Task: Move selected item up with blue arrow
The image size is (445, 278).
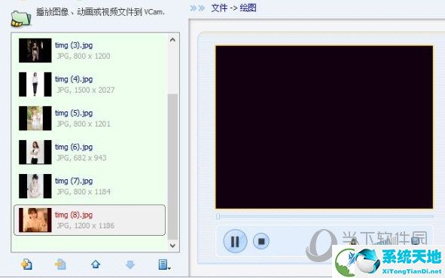Action: 96,264
